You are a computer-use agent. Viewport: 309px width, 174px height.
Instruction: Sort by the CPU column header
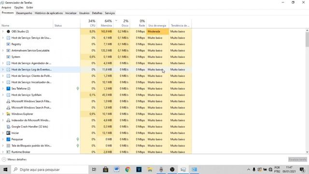[x=88, y=23]
